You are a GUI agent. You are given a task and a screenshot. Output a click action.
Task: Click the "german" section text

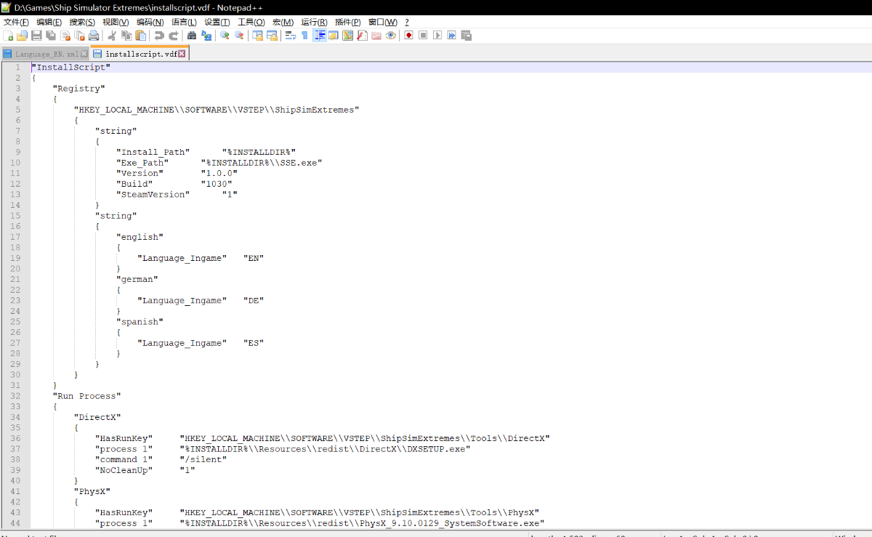click(137, 279)
